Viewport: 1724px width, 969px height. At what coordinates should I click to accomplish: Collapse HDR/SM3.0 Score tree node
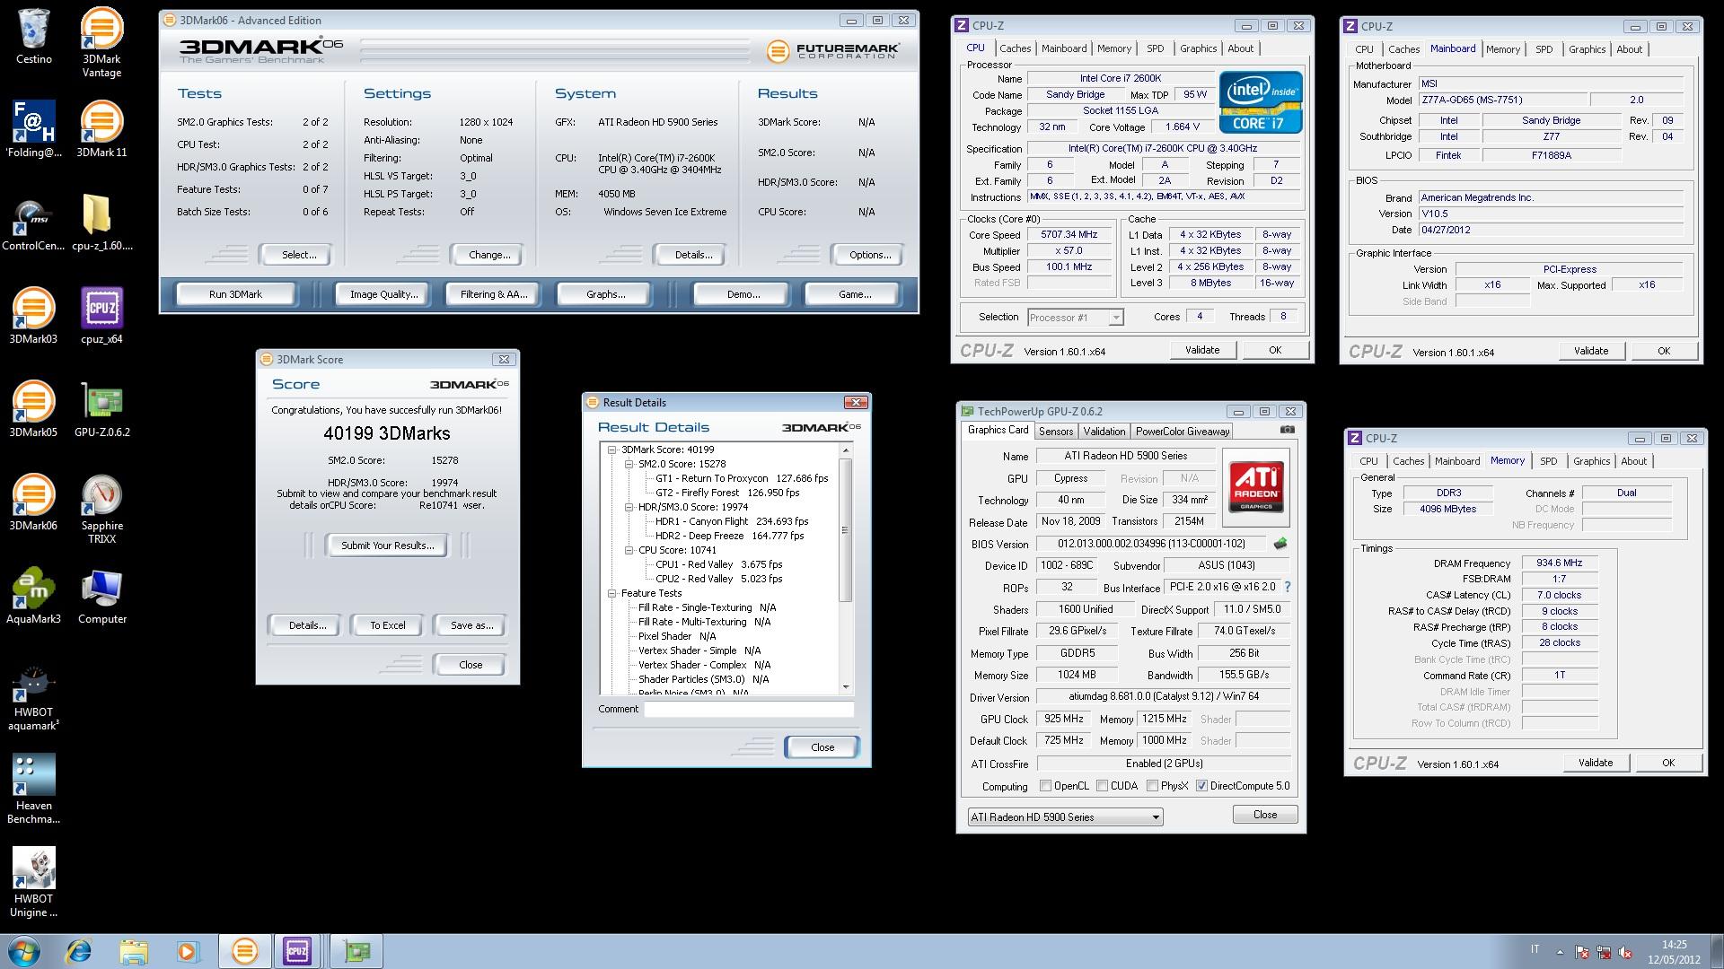pyautogui.click(x=629, y=507)
